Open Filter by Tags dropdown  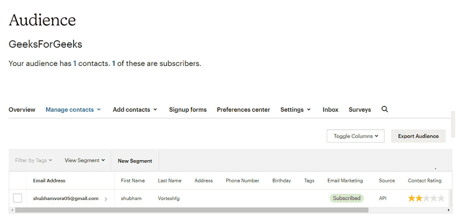tap(34, 161)
